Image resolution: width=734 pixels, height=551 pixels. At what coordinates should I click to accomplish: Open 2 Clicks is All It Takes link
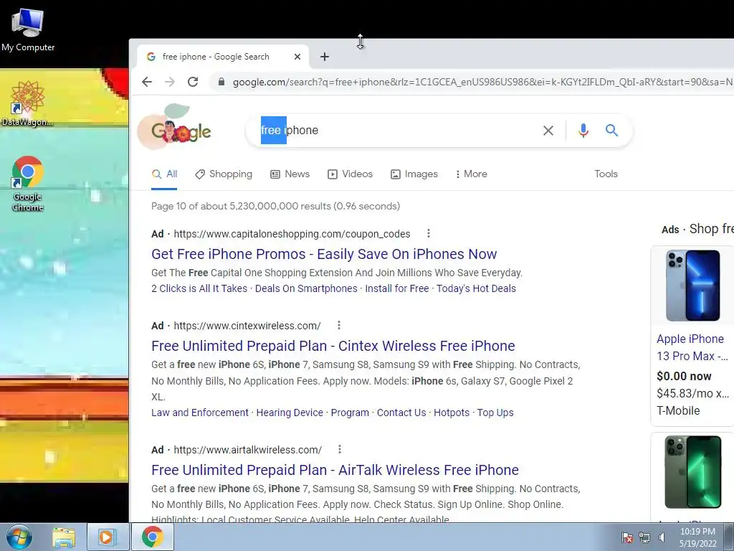(199, 288)
